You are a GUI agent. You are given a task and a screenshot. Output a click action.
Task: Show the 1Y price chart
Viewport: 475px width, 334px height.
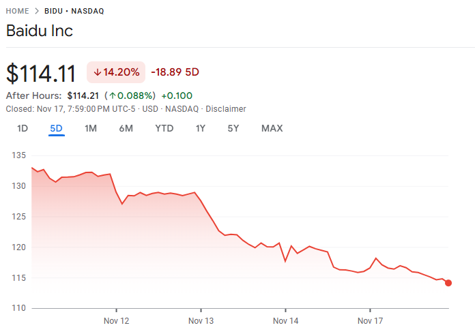click(200, 128)
